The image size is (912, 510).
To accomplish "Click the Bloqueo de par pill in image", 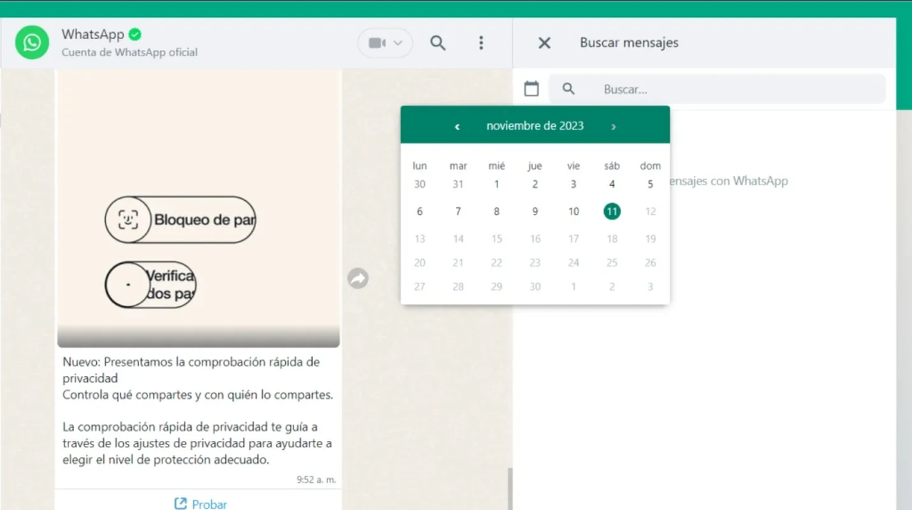I will 180,219.
